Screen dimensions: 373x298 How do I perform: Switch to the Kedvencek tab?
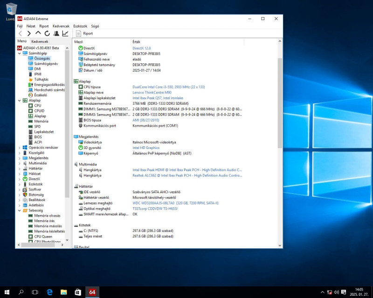(x=40, y=41)
